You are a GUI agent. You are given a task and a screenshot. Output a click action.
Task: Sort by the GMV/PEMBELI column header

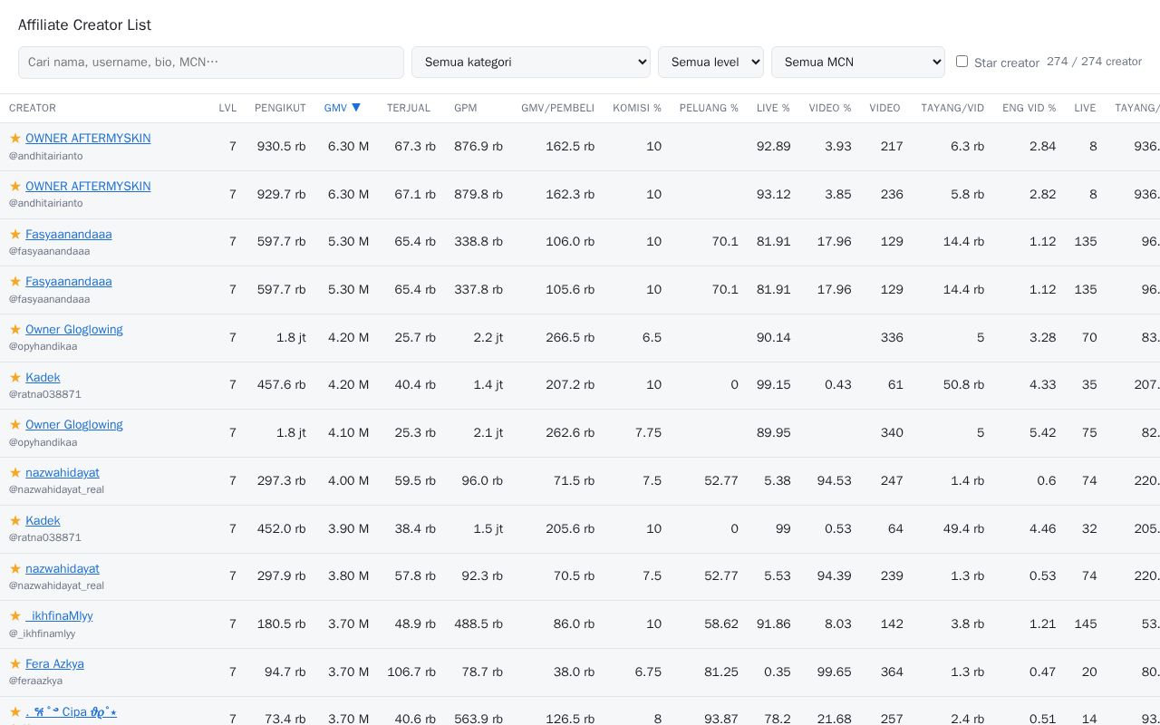coord(557,108)
